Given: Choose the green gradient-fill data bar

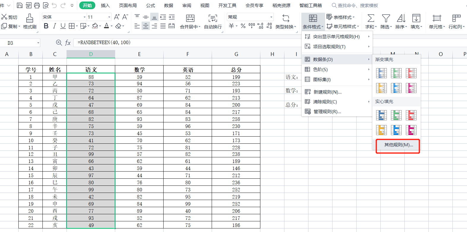Looking at the screenshot, I should [x=396, y=73].
